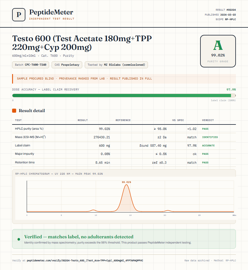Screen dimensions: 248x270
Task: Click the IDENTIFIED verdict
Action: coord(210,137)
